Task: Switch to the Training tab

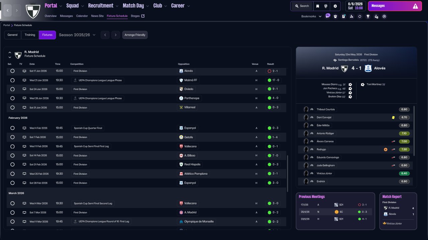Action: (x=30, y=35)
